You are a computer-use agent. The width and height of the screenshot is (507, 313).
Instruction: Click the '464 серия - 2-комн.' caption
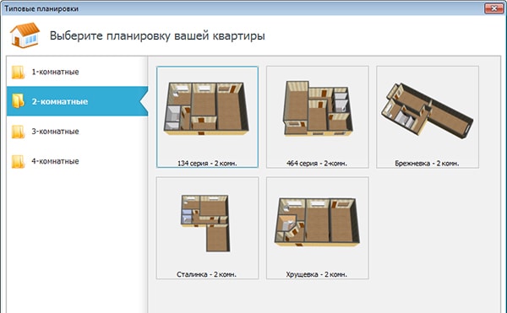[x=317, y=164]
